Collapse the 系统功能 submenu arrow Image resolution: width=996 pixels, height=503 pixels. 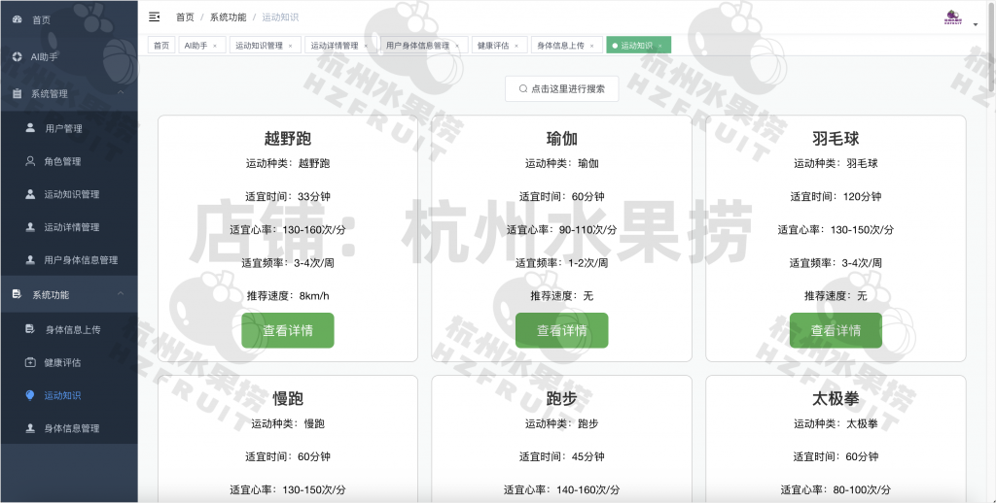tap(121, 294)
